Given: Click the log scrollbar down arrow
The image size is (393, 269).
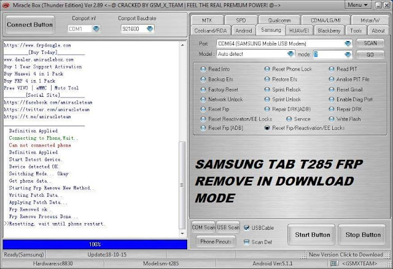Looking at the screenshot, I should (182, 233).
